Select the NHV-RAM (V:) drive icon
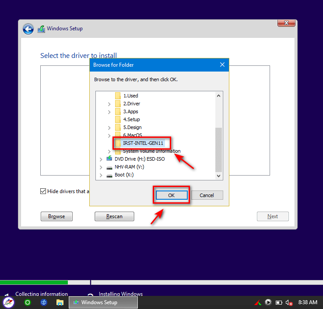 coord(109,167)
